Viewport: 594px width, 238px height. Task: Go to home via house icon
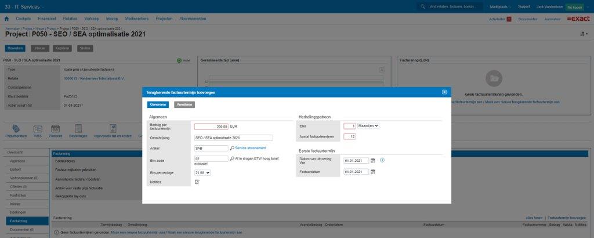click(6, 19)
